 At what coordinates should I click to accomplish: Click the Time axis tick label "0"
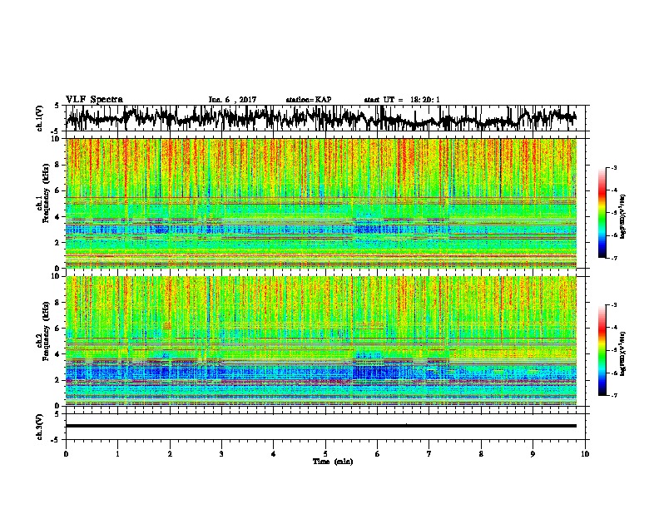pyautogui.click(x=66, y=454)
